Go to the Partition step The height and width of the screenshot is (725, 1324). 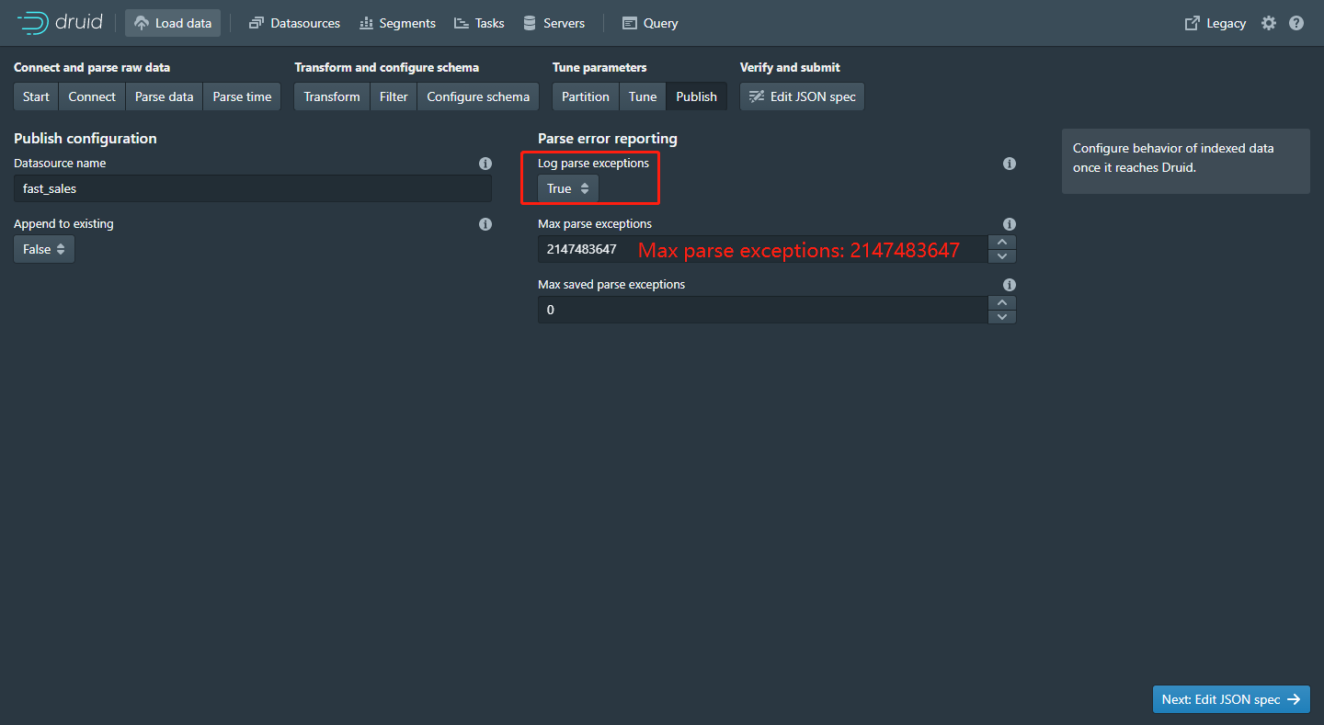tap(586, 96)
